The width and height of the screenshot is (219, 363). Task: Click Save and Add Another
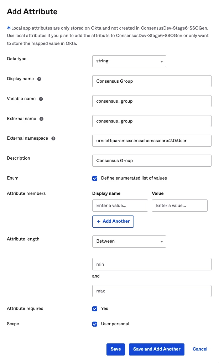(x=157, y=349)
